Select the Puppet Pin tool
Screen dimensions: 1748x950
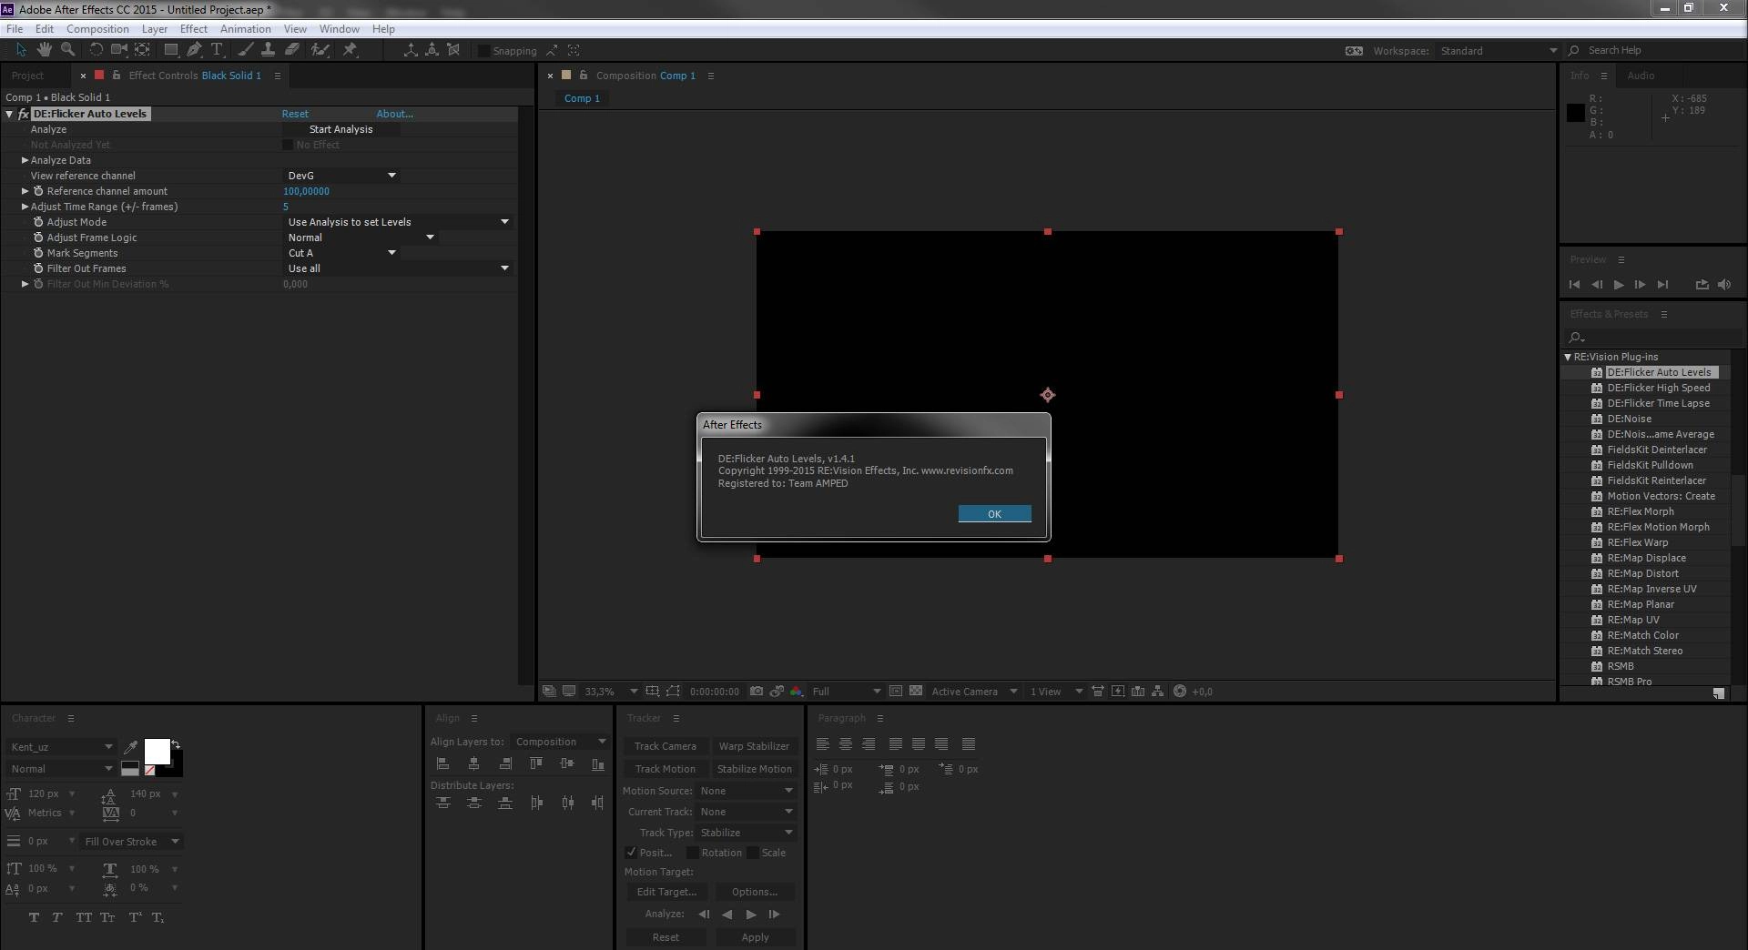click(x=350, y=49)
